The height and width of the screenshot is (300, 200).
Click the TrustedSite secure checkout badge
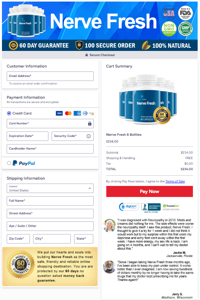171,207
